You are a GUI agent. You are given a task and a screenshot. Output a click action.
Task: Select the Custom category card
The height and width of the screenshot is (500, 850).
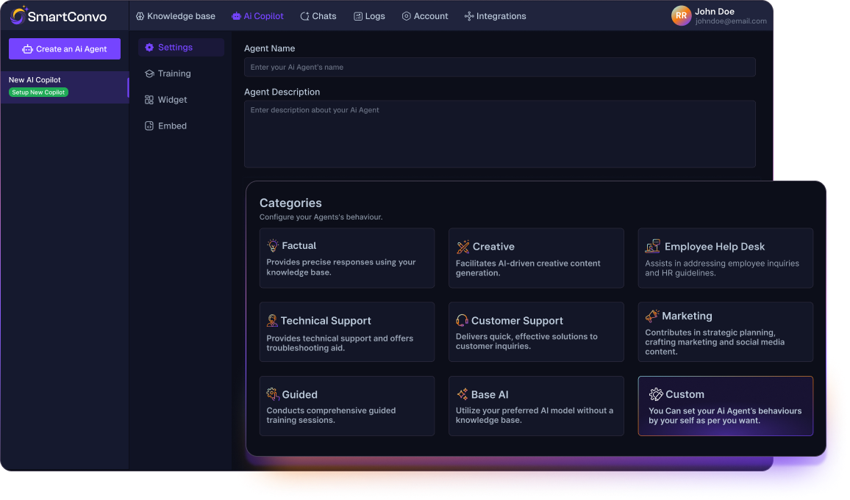coord(725,405)
